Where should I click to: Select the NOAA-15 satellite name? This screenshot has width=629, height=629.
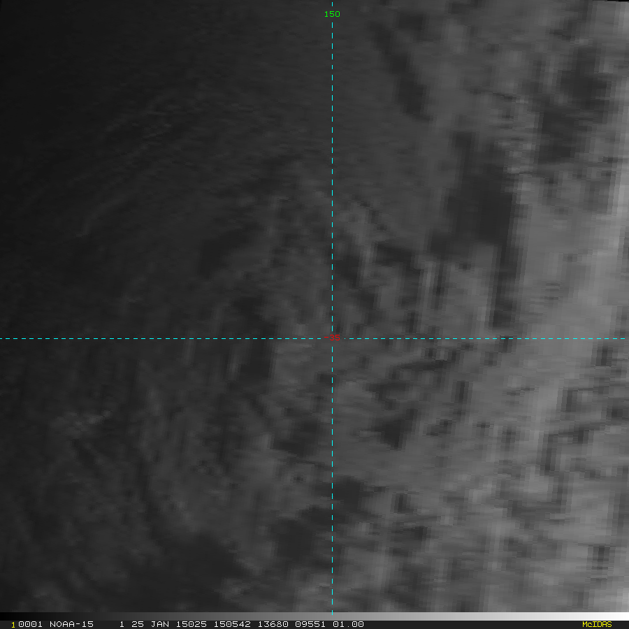click(71, 624)
